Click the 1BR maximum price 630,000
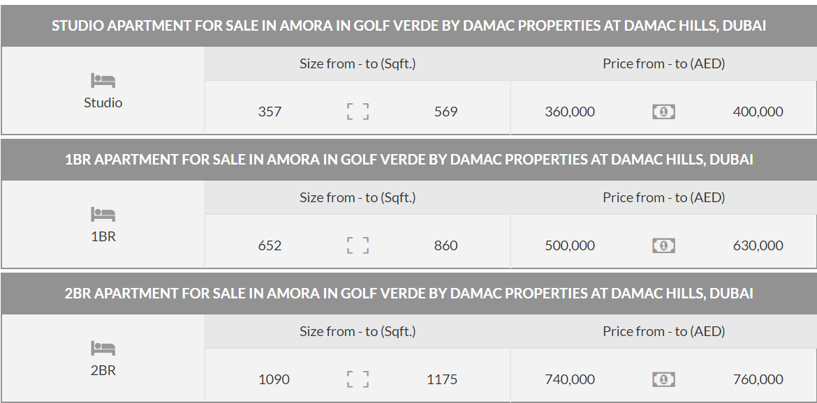This screenshot has height=403, width=817. point(758,245)
